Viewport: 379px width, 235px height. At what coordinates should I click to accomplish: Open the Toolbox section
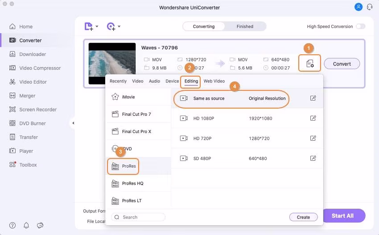point(23,165)
